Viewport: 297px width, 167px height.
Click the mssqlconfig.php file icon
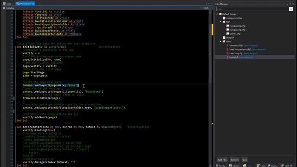coord(228,26)
